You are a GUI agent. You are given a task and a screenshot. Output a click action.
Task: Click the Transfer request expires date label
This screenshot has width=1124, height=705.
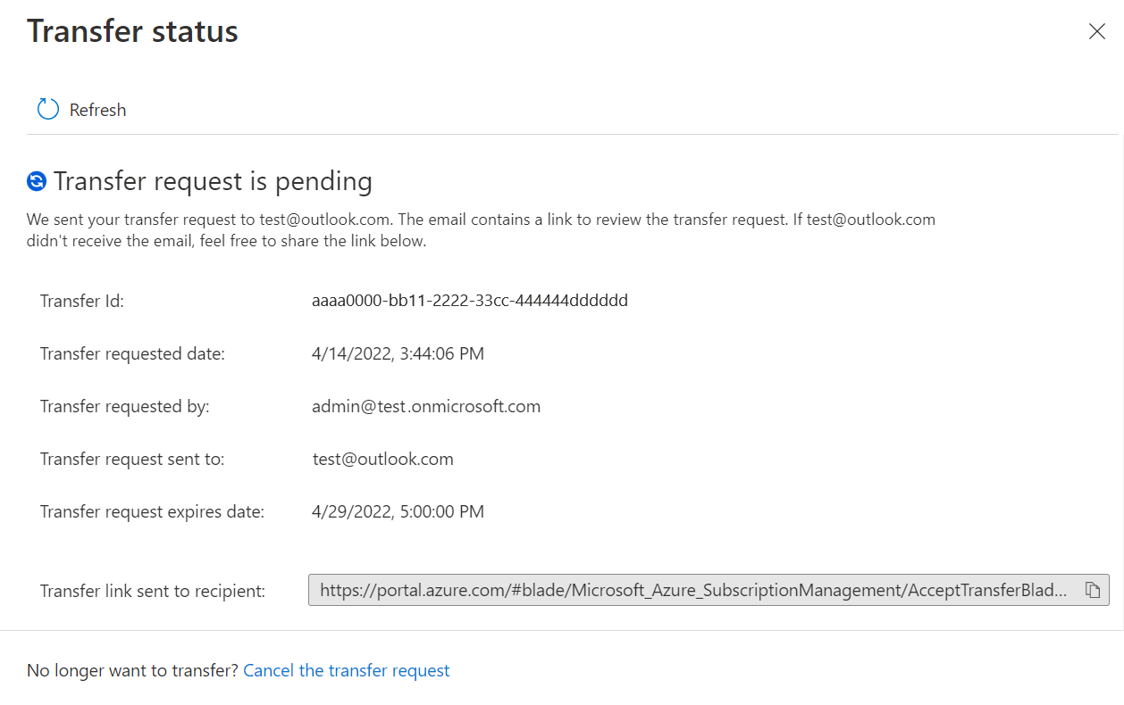click(153, 511)
